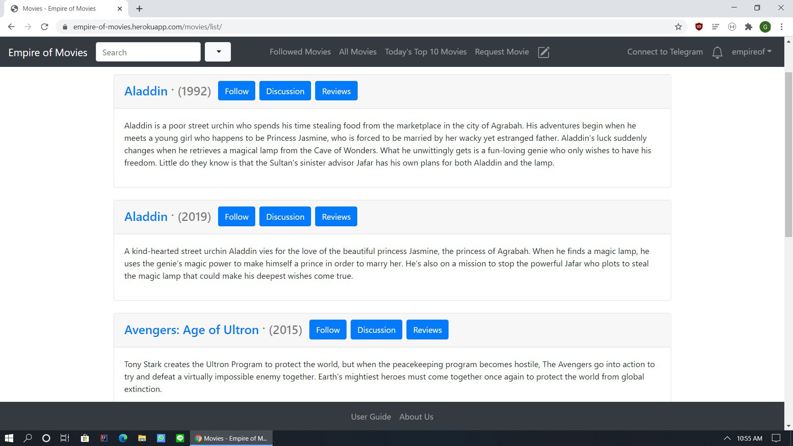Open the Chrome three-dot menu
The width and height of the screenshot is (793, 446).
click(x=781, y=27)
